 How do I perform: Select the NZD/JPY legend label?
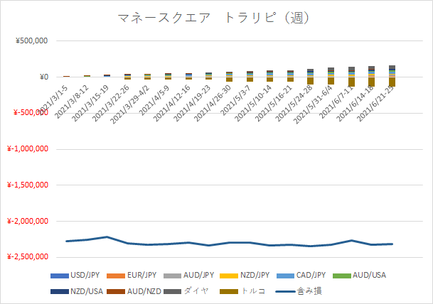tap(255, 275)
